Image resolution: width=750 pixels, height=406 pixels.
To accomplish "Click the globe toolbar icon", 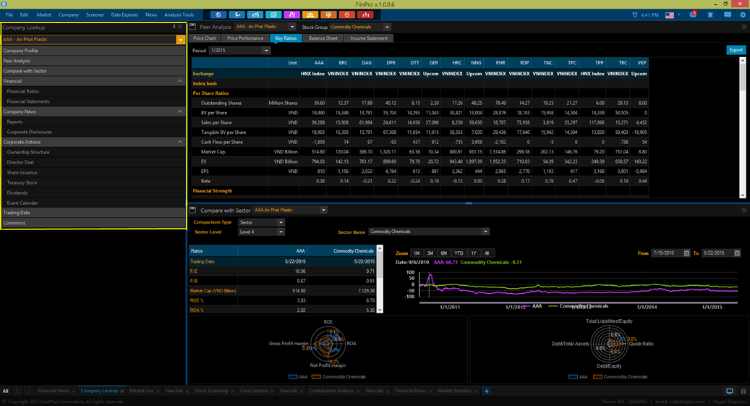I will pyautogui.click(x=218, y=15).
